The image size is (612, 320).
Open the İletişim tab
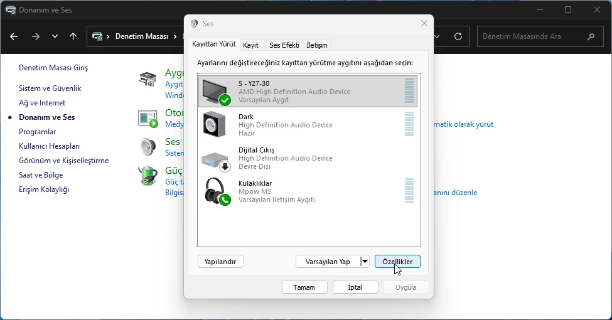317,45
